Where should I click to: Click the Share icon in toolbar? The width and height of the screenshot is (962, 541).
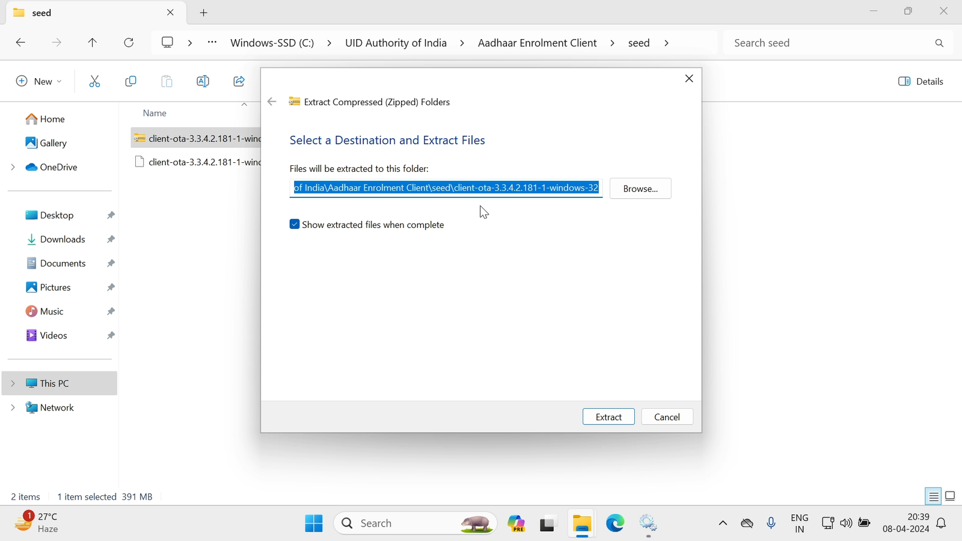(x=239, y=81)
